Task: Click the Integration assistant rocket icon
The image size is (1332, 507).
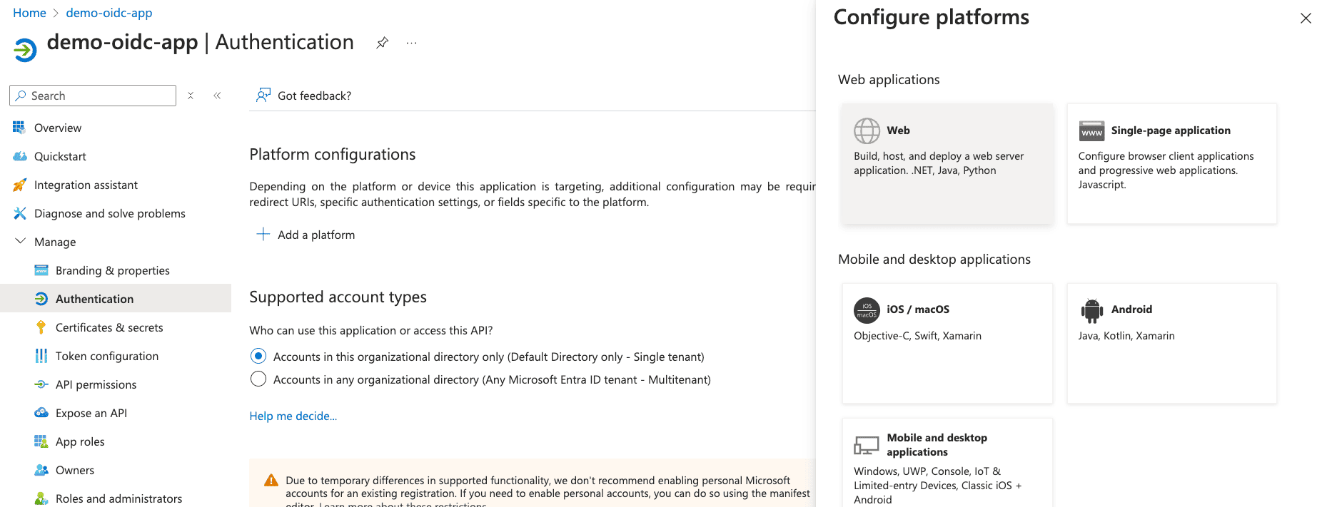Action: (x=19, y=184)
